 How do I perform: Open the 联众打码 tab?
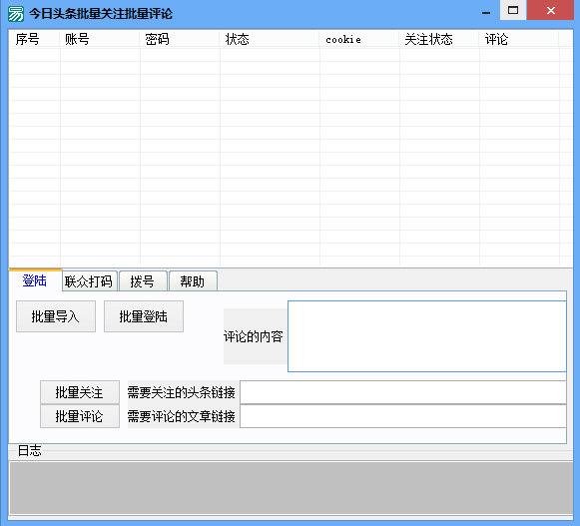(89, 281)
